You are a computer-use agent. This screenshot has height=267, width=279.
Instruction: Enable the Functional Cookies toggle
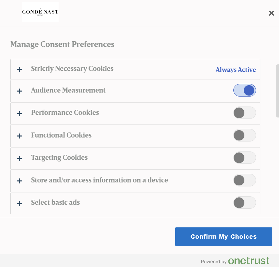tap(245, 135)
